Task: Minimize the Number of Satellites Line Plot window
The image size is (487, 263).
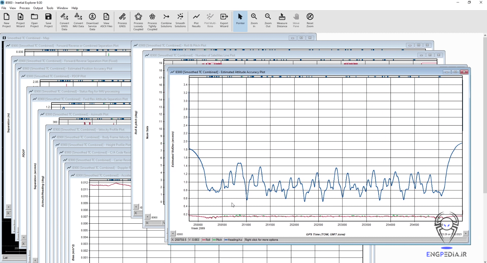Action: tap(421, 55)
